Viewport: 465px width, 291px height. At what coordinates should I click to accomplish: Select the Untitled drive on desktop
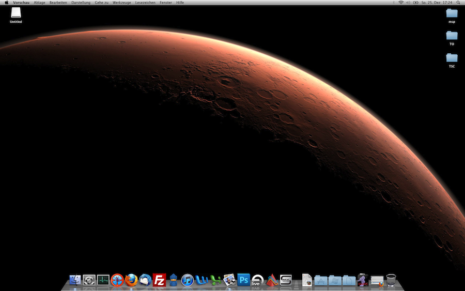click(x=16, y=15)
